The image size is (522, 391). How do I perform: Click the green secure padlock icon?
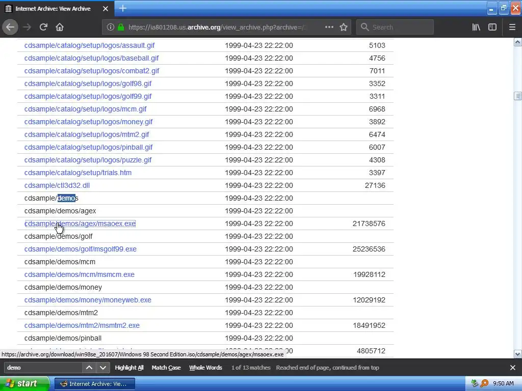pyautogui.click(x=121, y=27)
